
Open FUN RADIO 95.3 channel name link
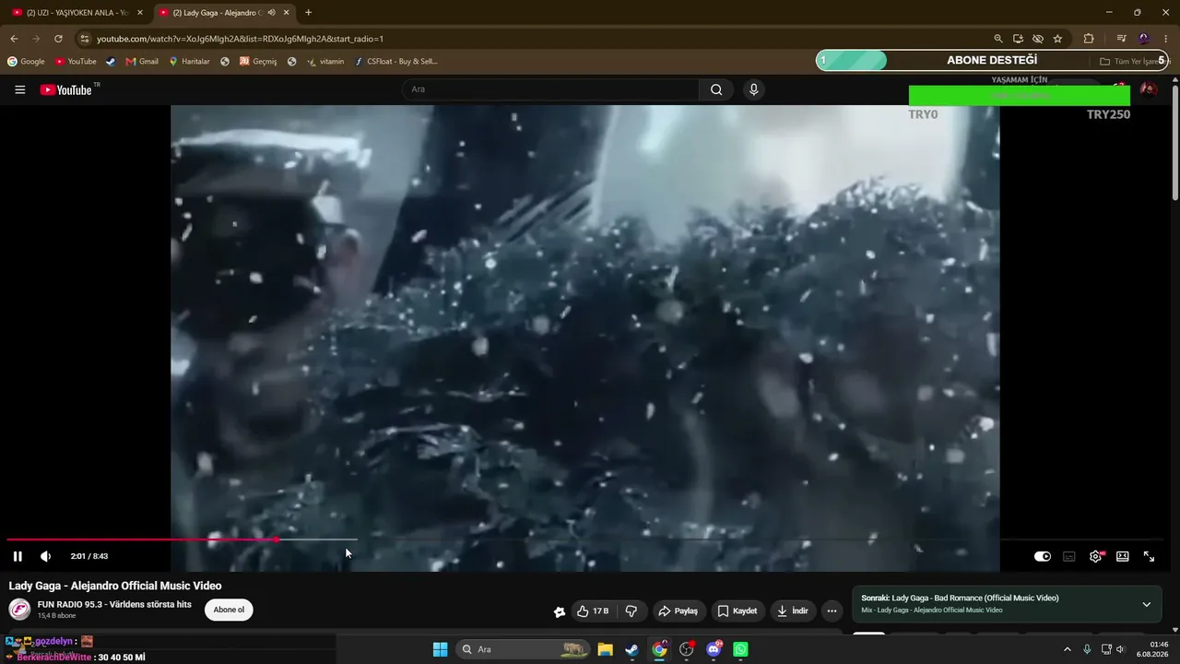pos(114,604)
